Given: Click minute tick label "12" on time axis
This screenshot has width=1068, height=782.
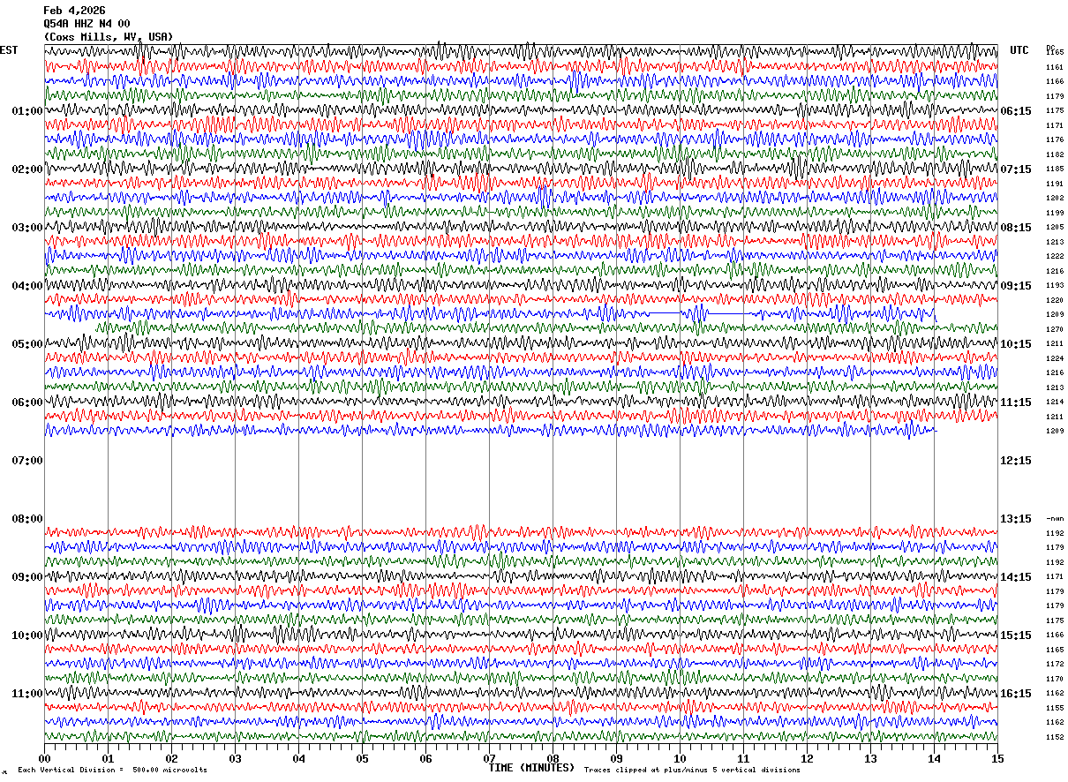Looking at the screenshot, I should pos(807,758).
